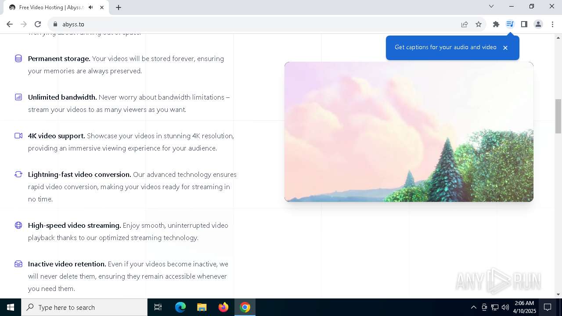
Task: Expand the tab search chevron
Action: pyautogui.click(x=491, y=6)
